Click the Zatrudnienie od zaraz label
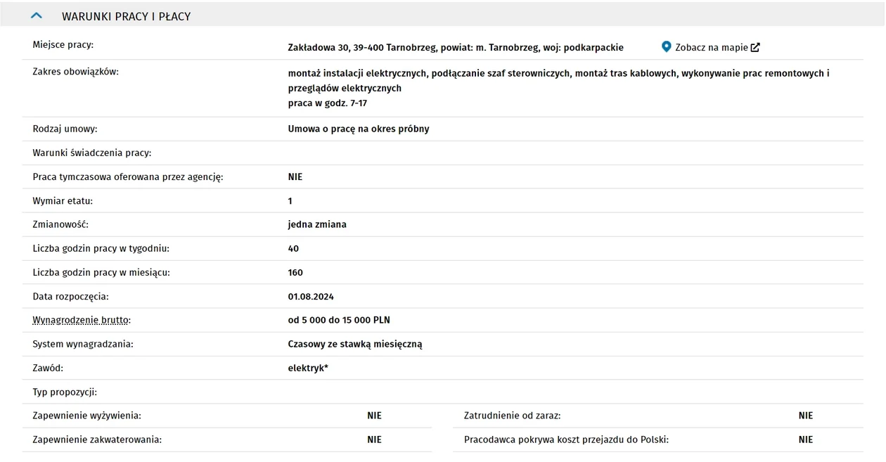Image resolution: width=886 pixels, height=462 pixels. (513, 416)
